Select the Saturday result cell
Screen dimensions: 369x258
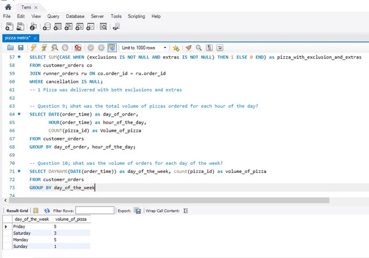click(x=32, y=233)
